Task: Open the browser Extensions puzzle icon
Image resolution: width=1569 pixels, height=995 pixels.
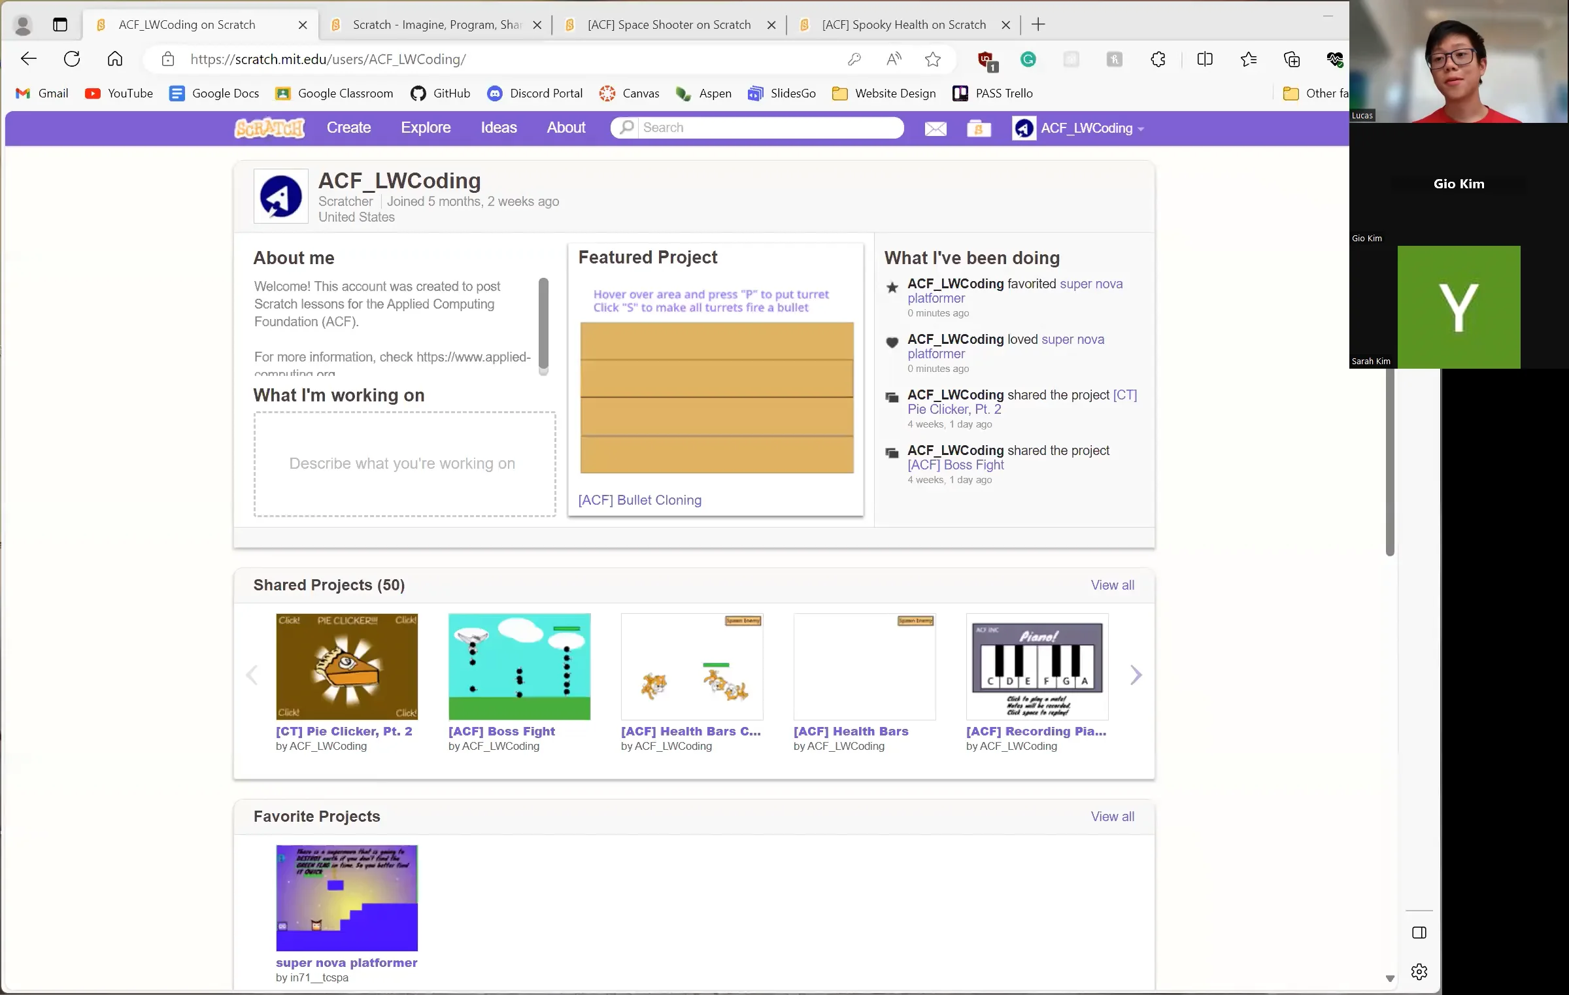Action: 1158,59
